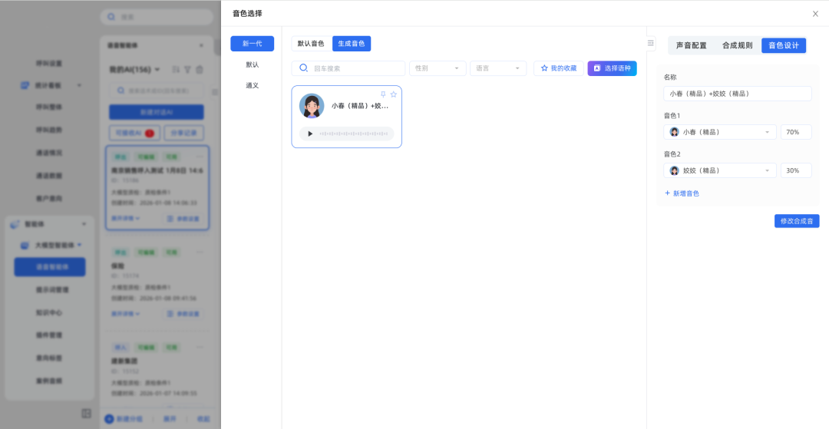Click the 70% weight field for 音色1

coord(795,132)
